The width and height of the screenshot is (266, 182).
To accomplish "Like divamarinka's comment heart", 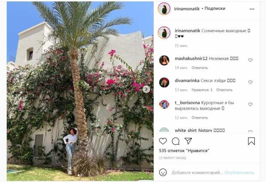I will pyautogui.click(x=250, y=82).
